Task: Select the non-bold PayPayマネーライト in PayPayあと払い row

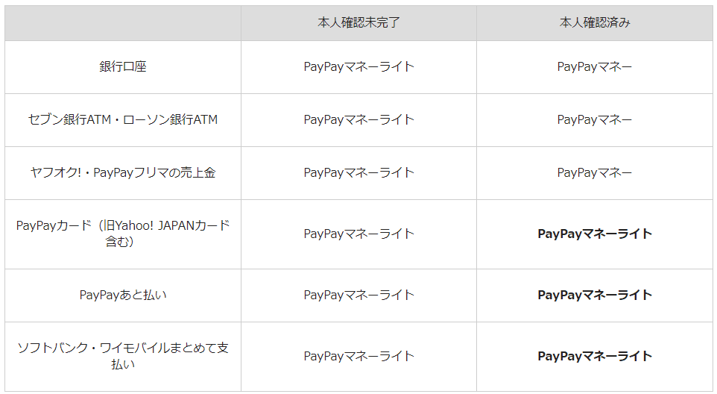Action: [x=358, y=295]
